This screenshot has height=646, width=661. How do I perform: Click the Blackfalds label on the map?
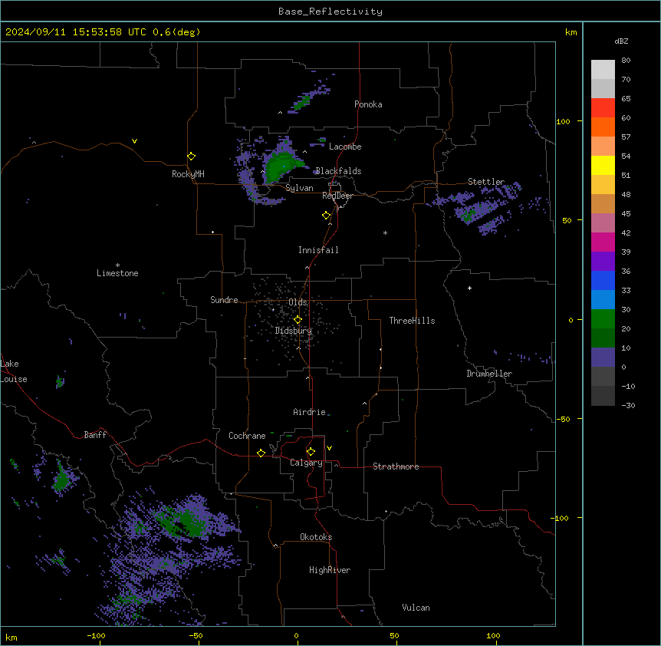click(x=338, y=171)
